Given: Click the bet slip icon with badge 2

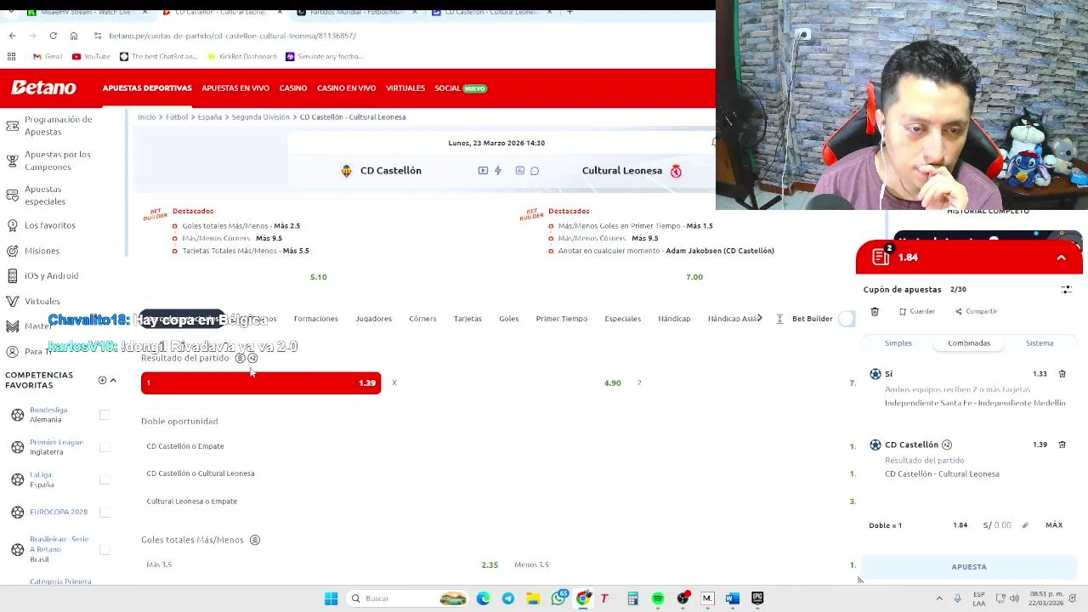Looking at the screenshot, I should 881,256.
